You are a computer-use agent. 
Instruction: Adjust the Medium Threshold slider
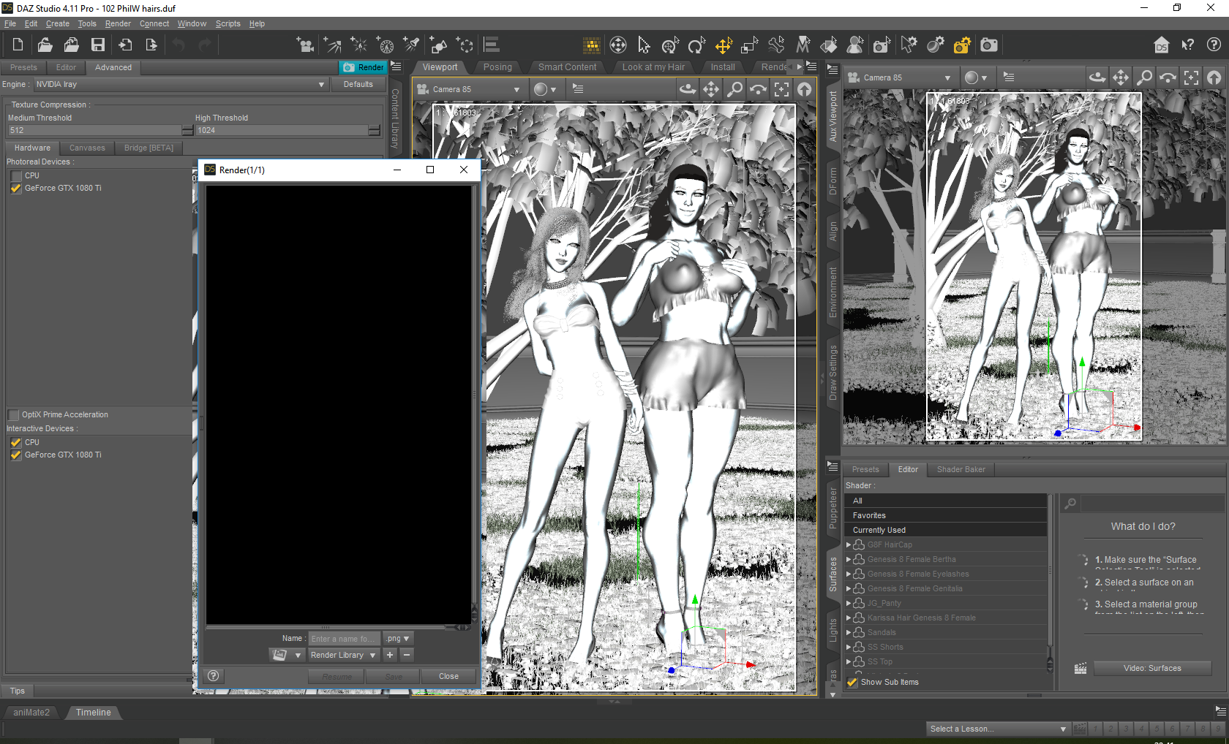101,130
